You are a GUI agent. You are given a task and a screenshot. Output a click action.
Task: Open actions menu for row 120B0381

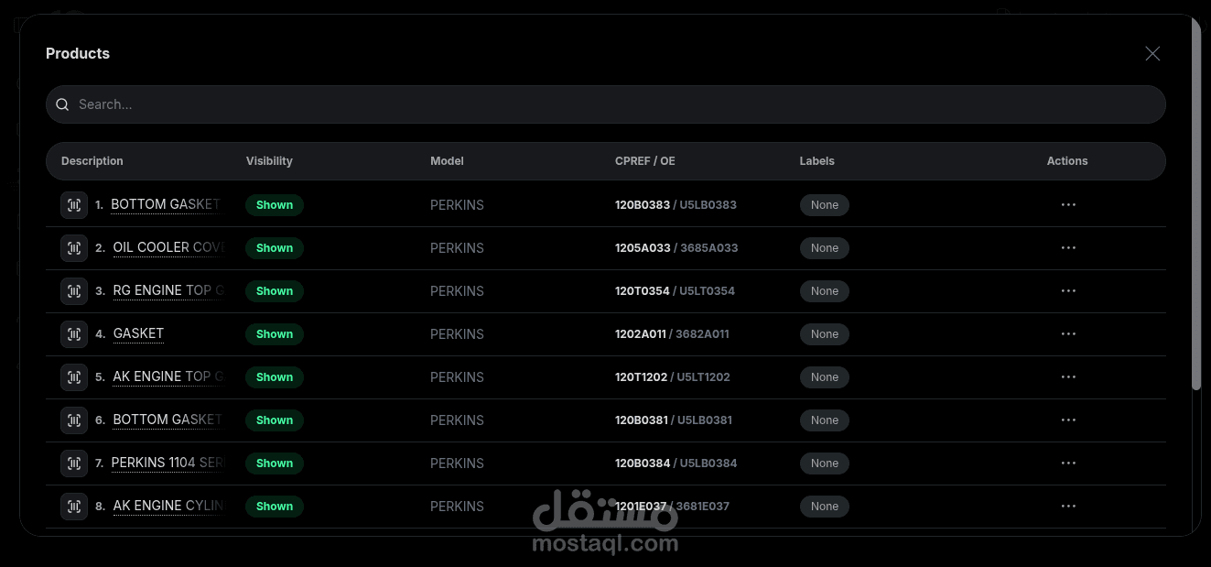click(1068, 420)
